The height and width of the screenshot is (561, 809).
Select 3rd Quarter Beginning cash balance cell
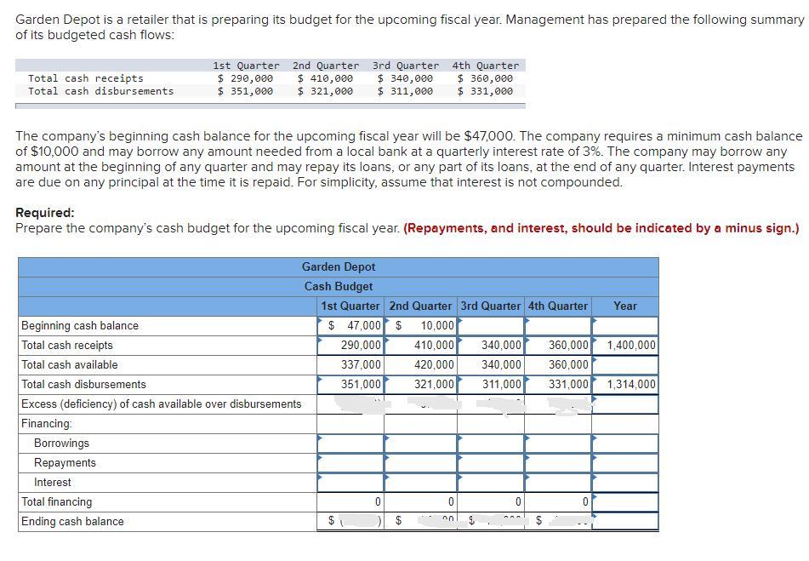tap(491, 326)
